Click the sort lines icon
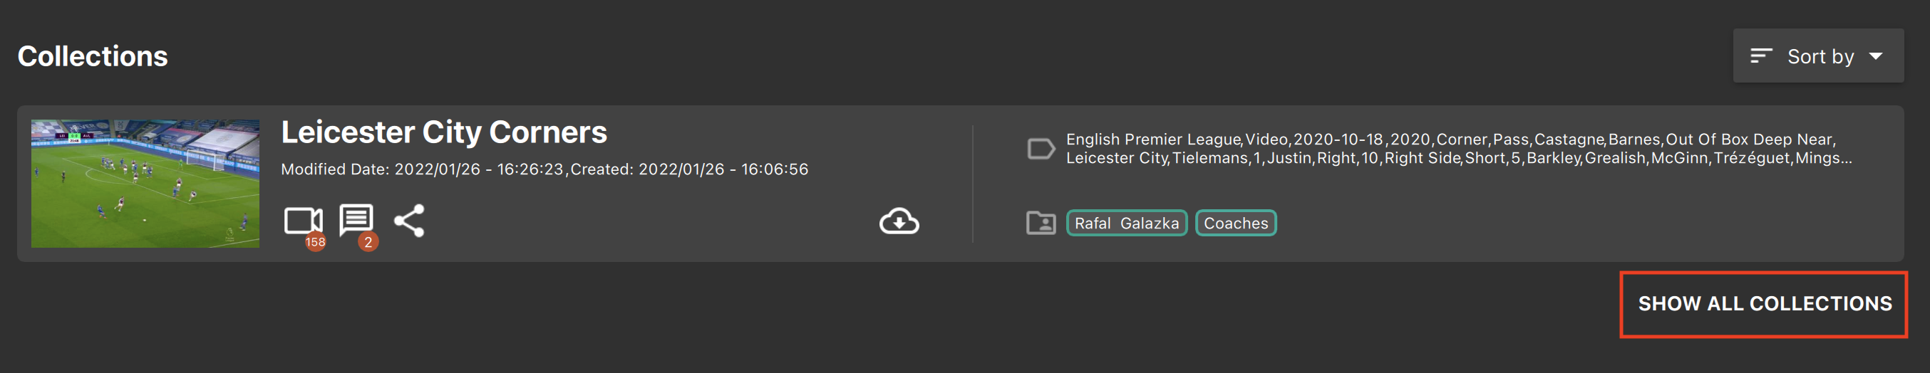 tap(1760, 56)
